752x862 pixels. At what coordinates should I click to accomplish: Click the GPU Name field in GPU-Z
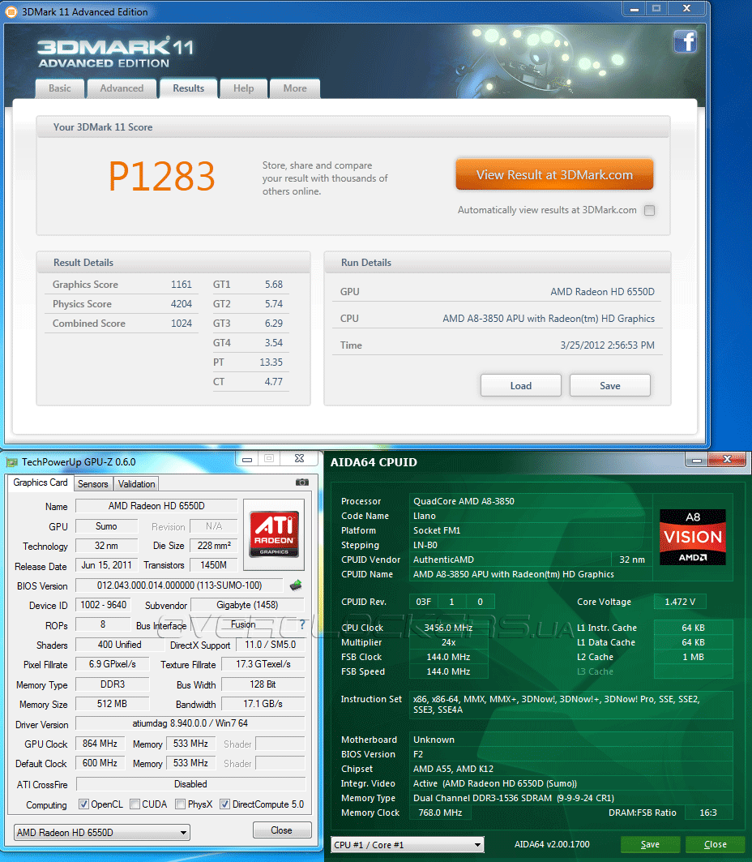tap(156, 506)
